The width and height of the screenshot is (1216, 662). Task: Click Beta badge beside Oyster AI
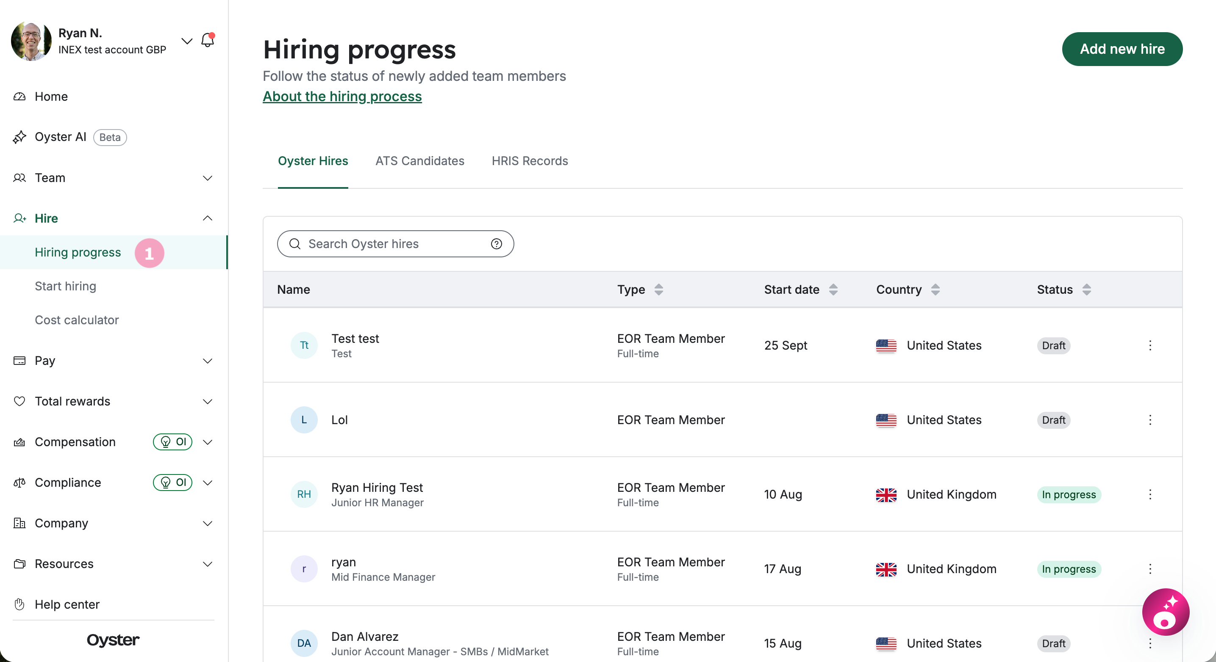(110, 137)
